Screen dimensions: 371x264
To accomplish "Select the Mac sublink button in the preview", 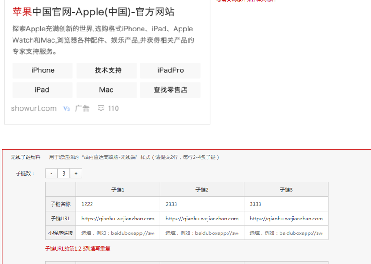I will [106, 90].
